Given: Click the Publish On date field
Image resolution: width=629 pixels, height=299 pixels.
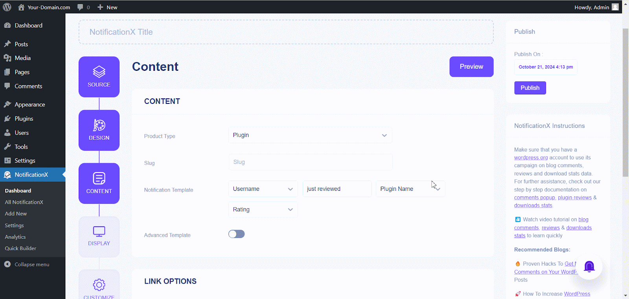Looking at the screenshot, I should point(546,67).
